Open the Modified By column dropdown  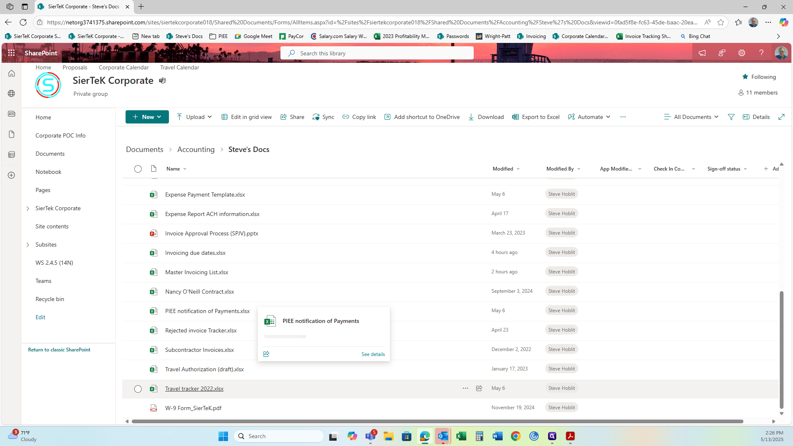[x=563, y=169]
